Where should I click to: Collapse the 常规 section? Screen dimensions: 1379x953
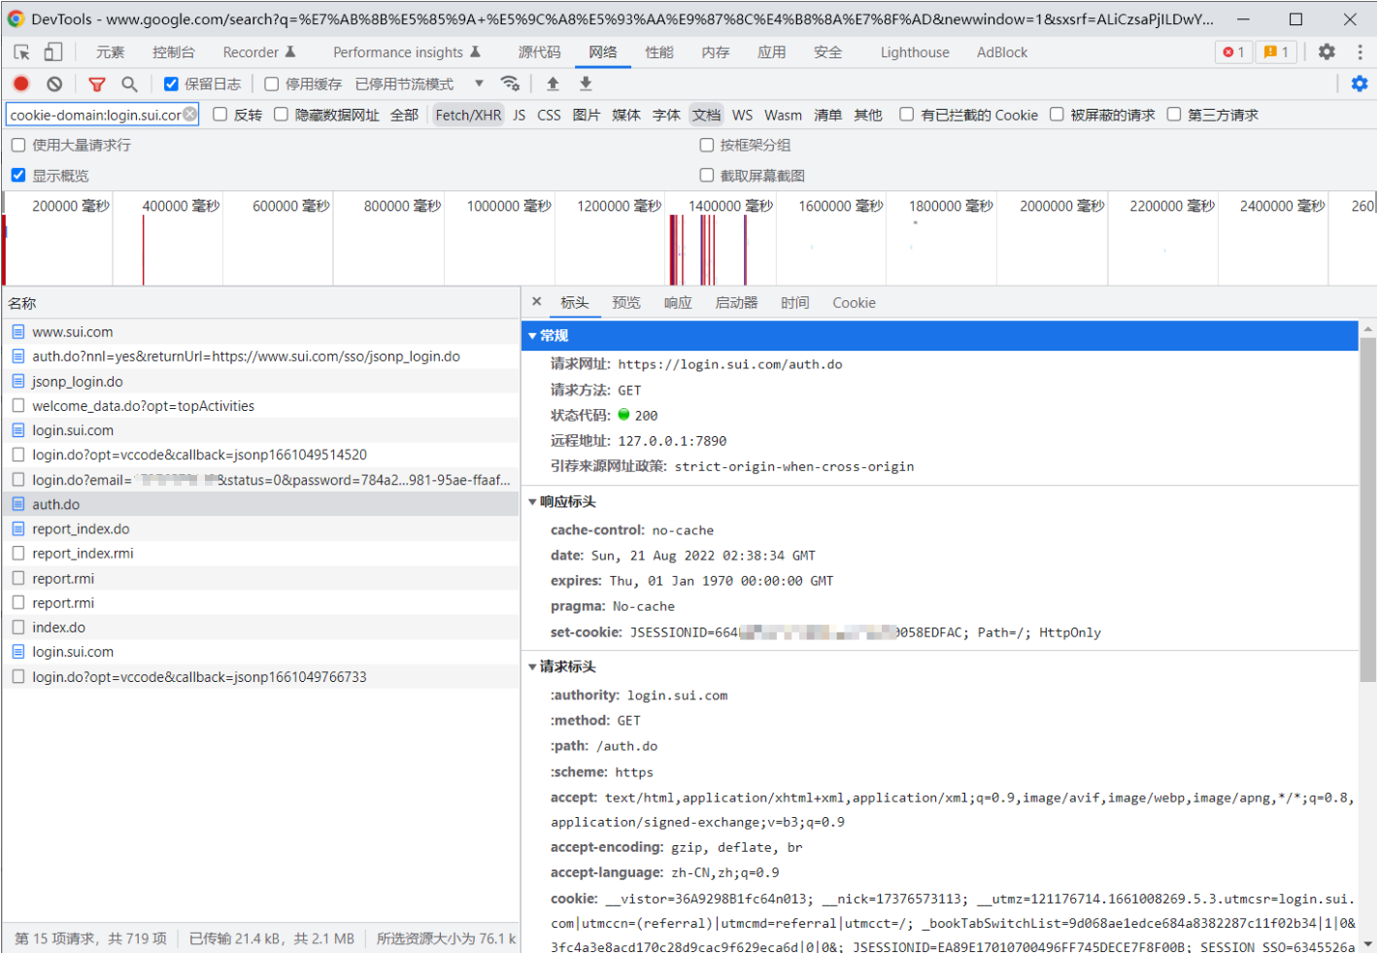532,336
